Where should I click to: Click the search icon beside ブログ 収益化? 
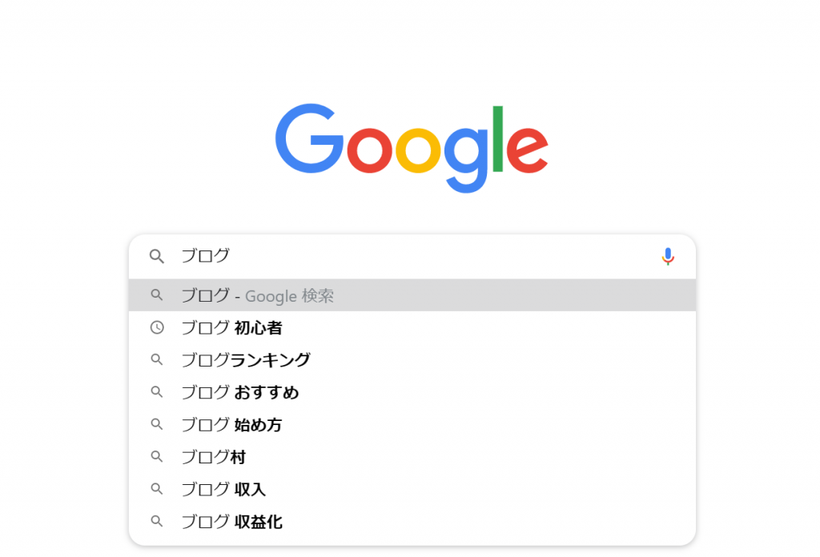[156, 521]
